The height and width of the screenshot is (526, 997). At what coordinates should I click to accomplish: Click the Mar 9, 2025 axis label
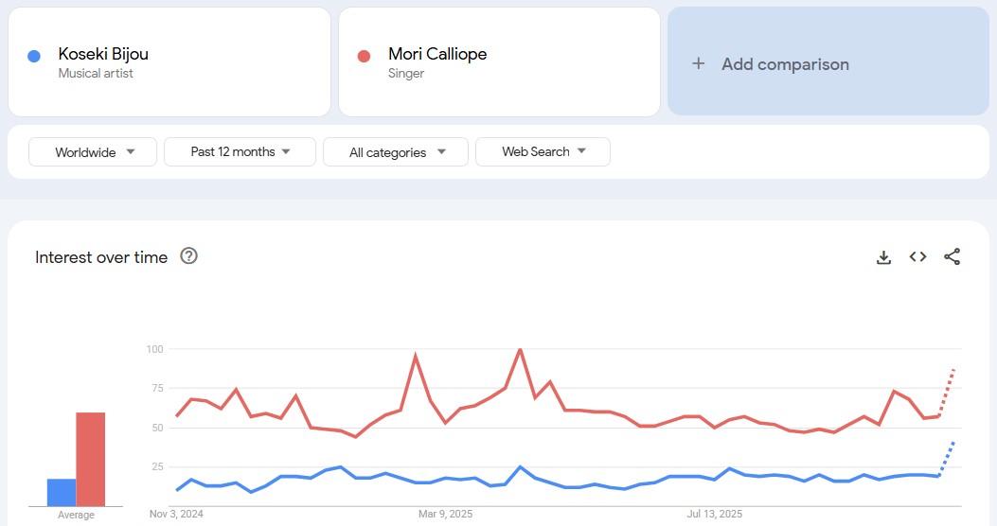[x=445, y=515]
